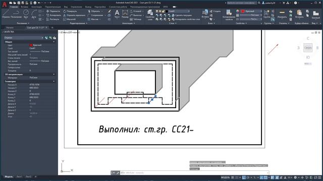Select the Дуга (Arc) tool
This screenshot has height=181, width=323.
tap(34, 14)
